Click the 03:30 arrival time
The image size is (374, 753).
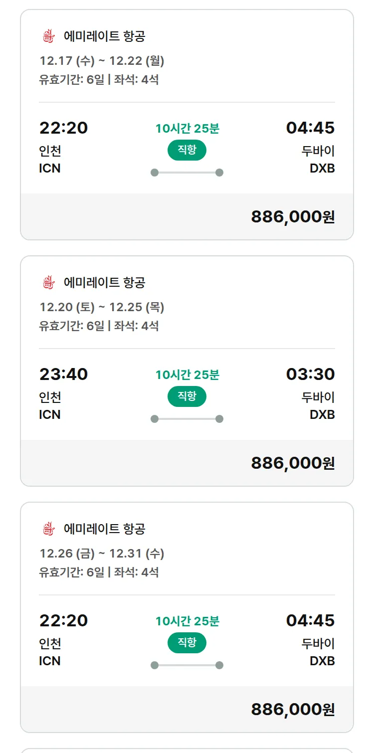310,374
